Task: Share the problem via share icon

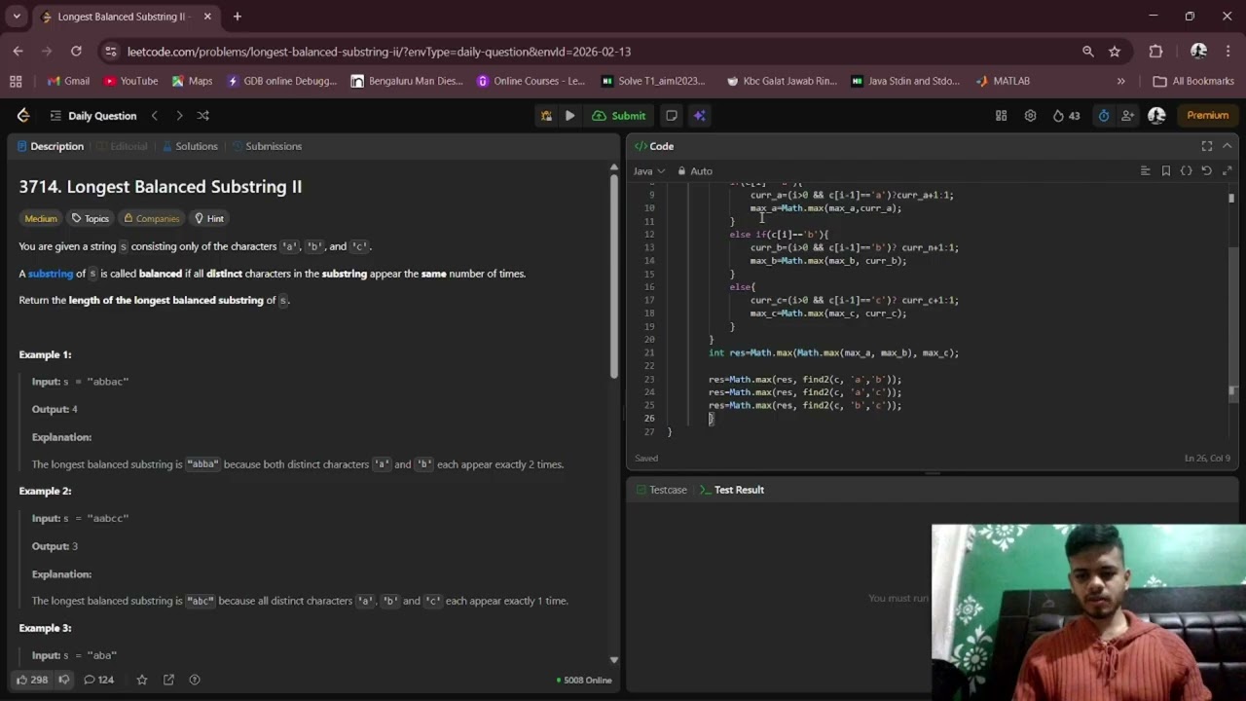Action: [x=168, y=680]
